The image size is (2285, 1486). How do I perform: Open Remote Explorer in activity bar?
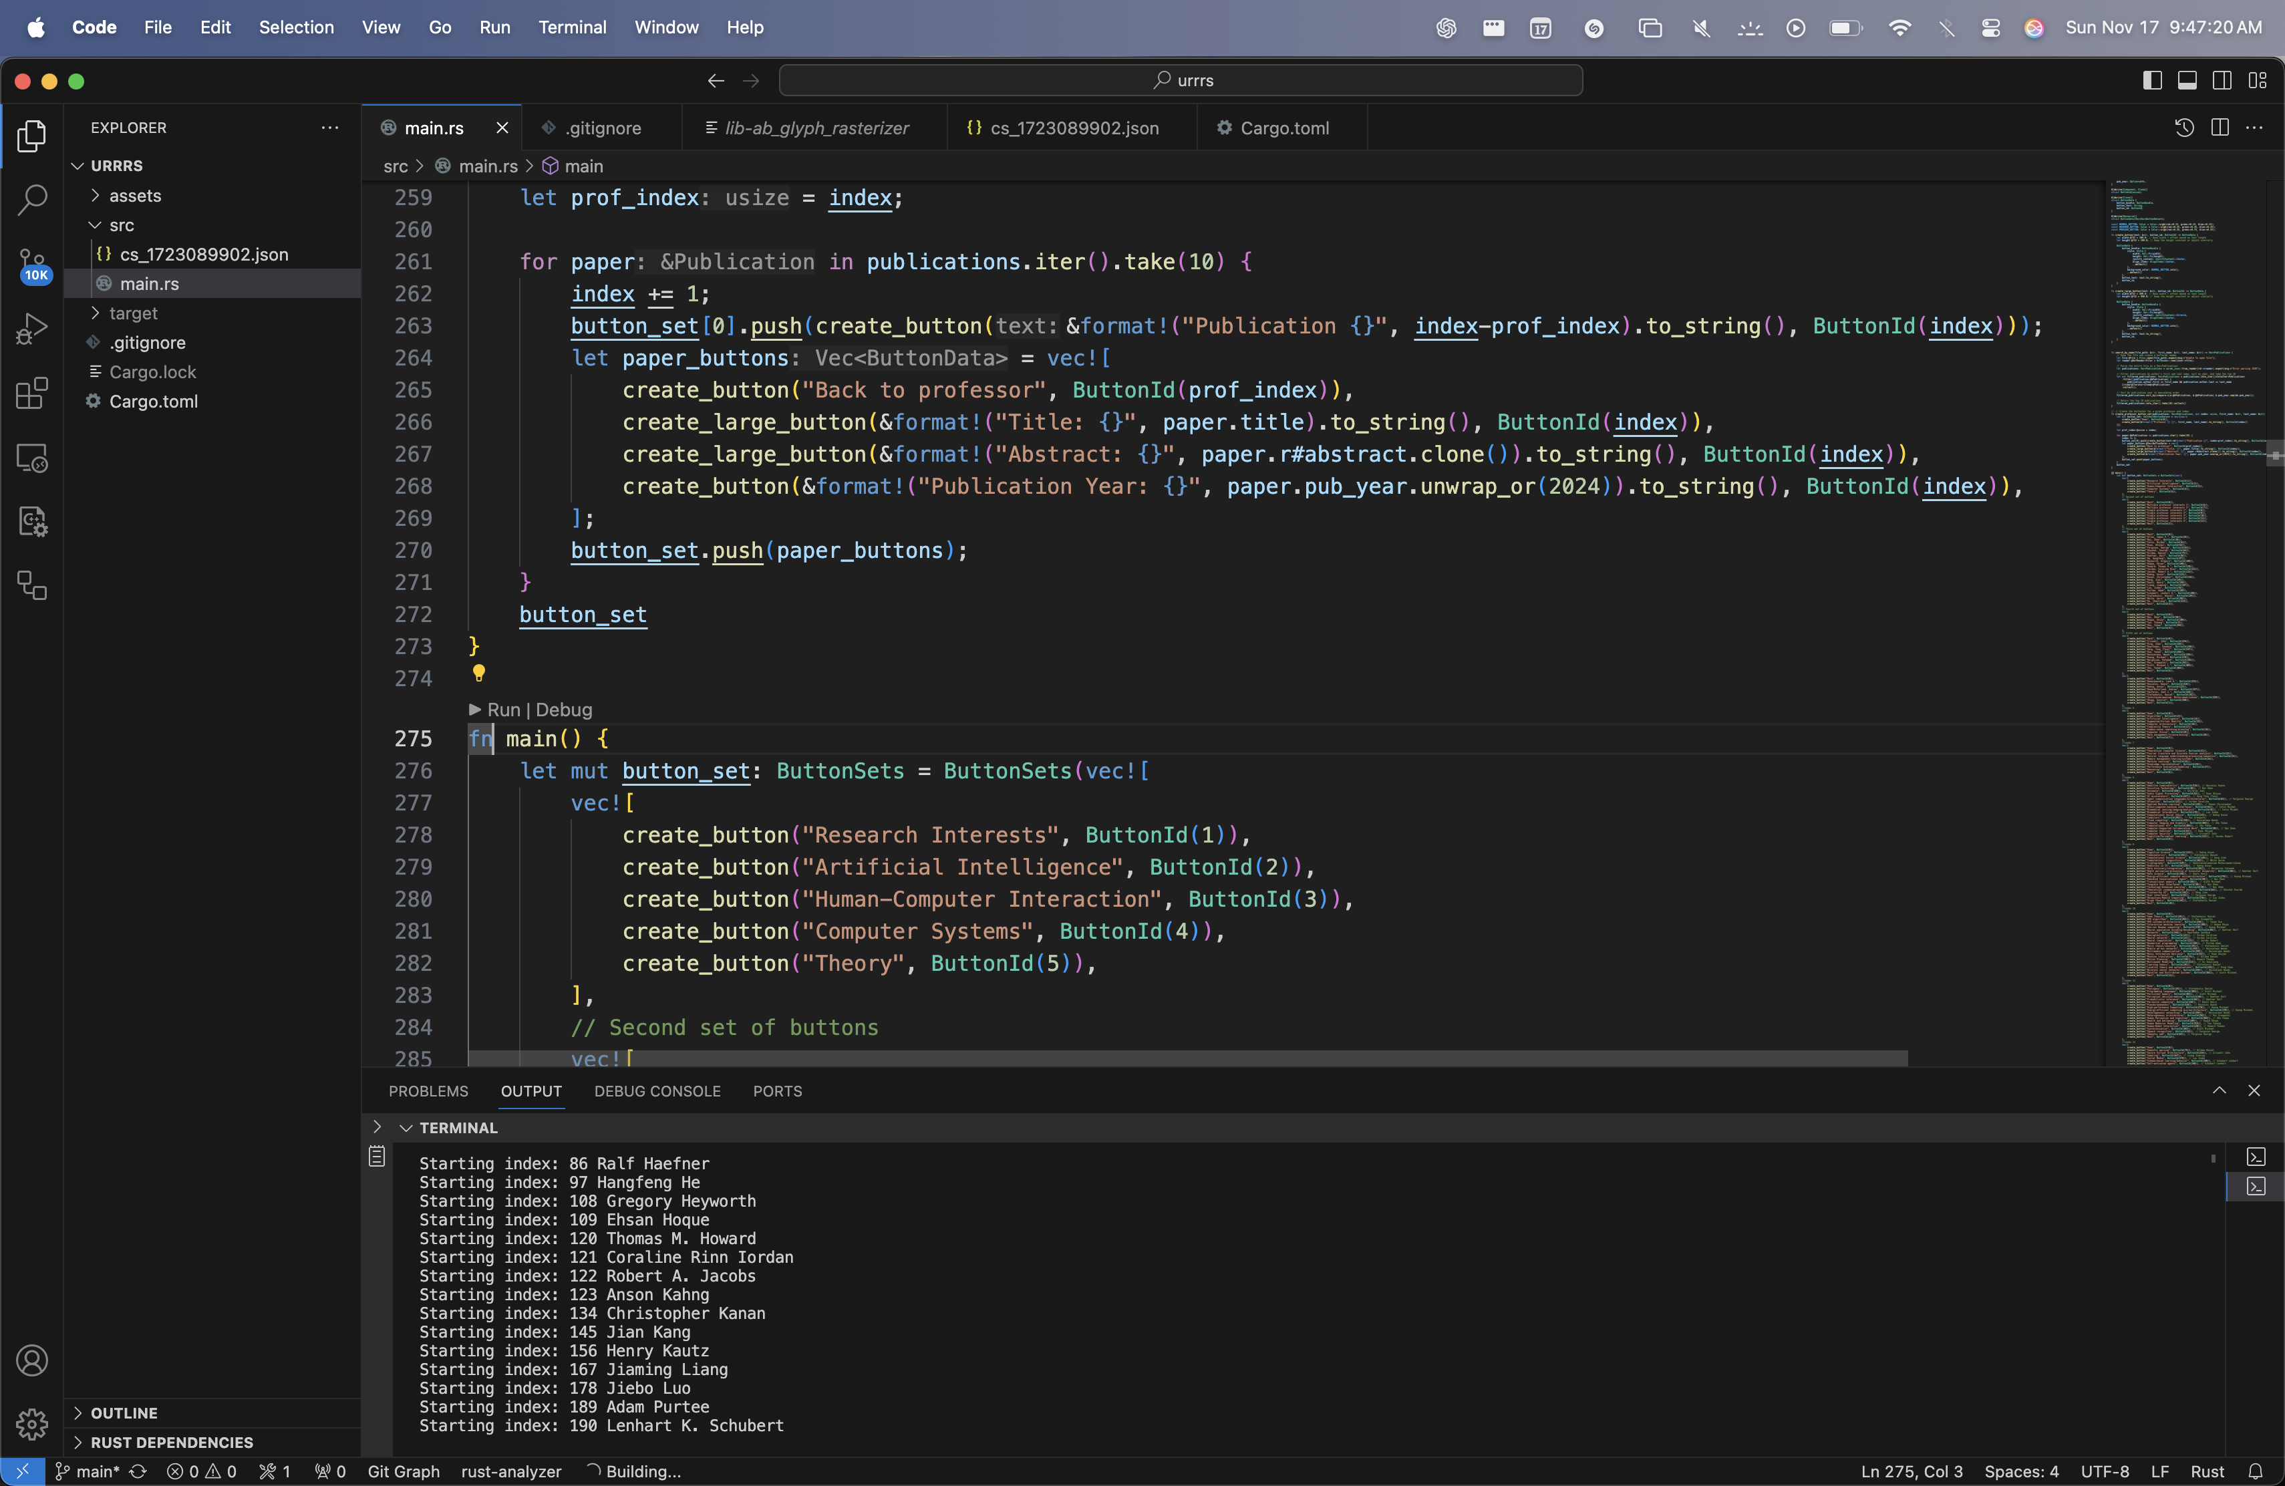coord(31,458)
